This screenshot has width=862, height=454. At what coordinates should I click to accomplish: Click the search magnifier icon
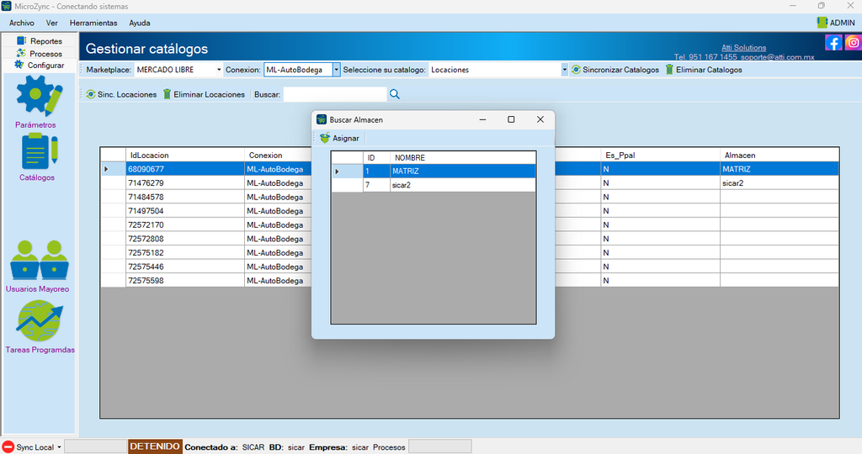(x=395, y=94)
